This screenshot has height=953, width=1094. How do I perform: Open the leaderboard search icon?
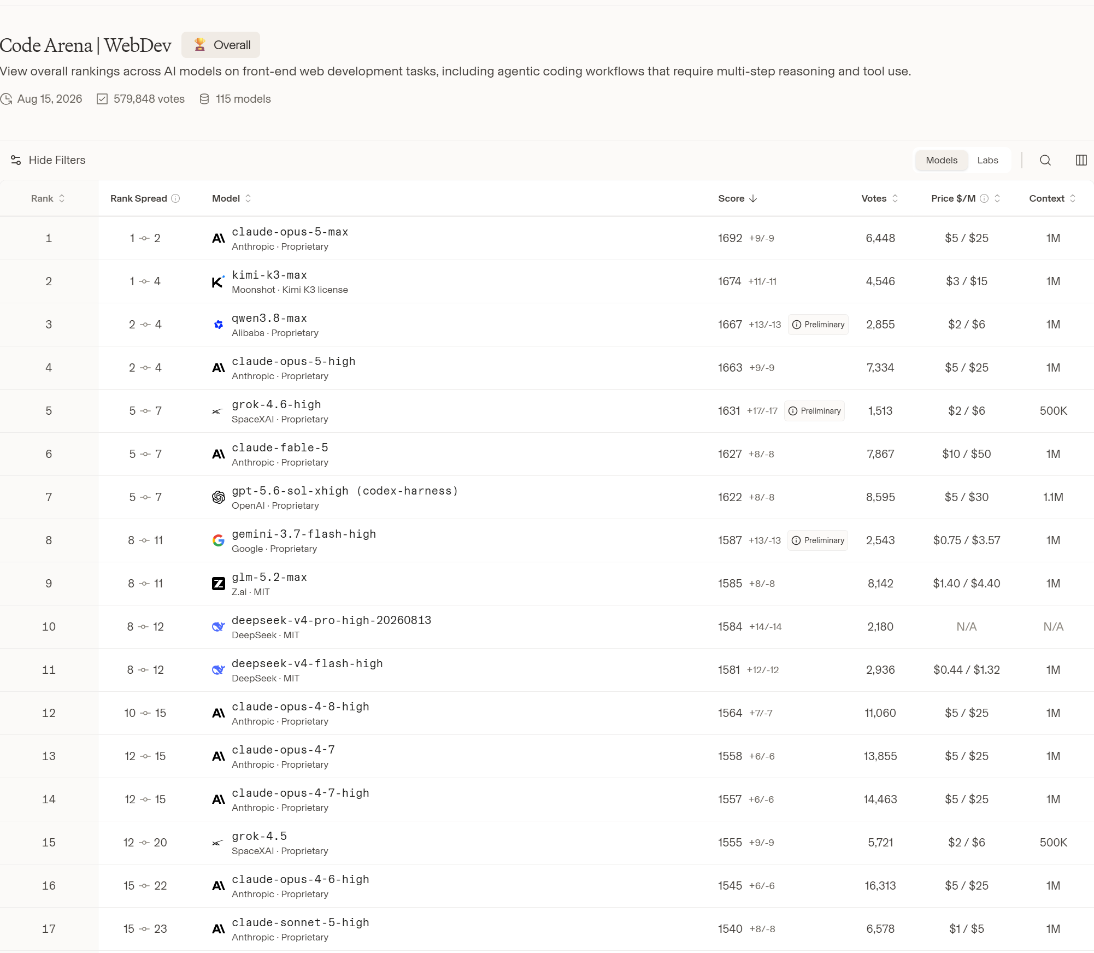pos(1045,160)
